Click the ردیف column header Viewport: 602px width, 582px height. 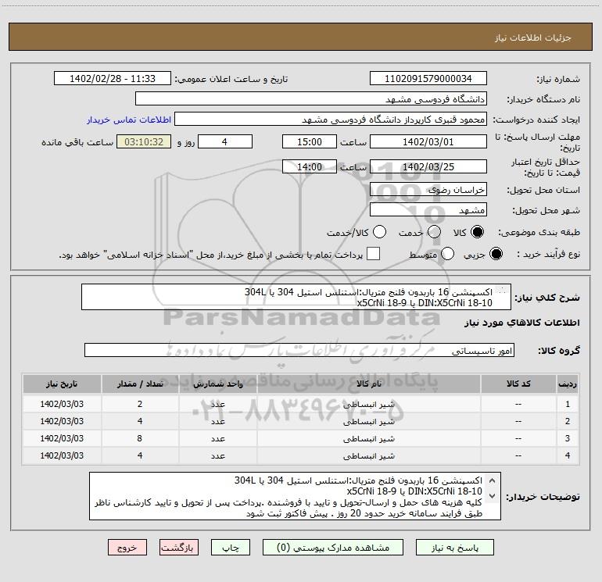[568, 384]
